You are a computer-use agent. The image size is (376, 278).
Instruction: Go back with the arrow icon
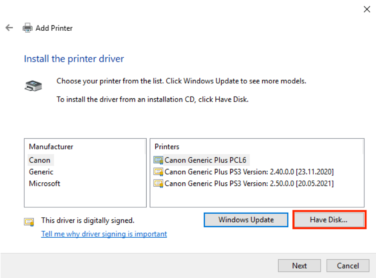point(9,28)
